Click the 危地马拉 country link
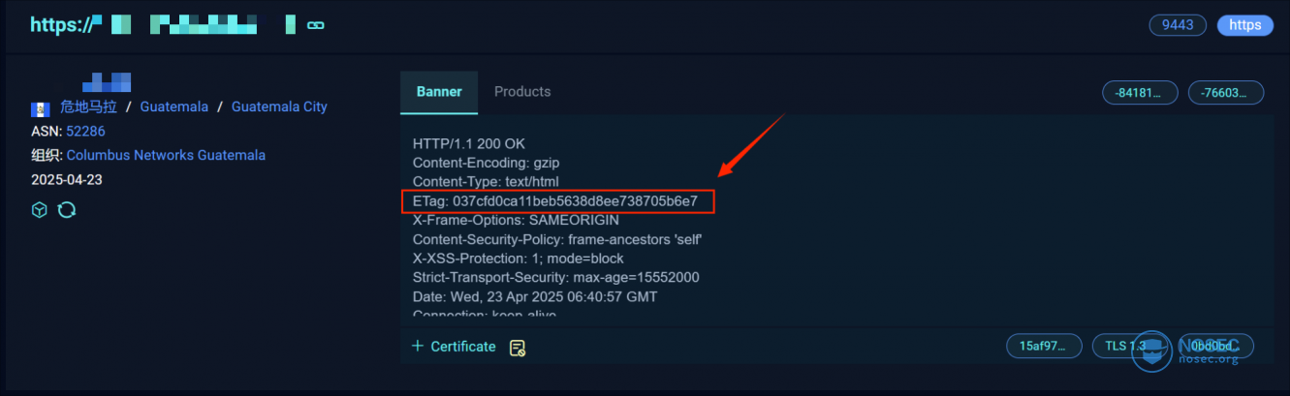The image size is (1290, 396). click(88, 107)
